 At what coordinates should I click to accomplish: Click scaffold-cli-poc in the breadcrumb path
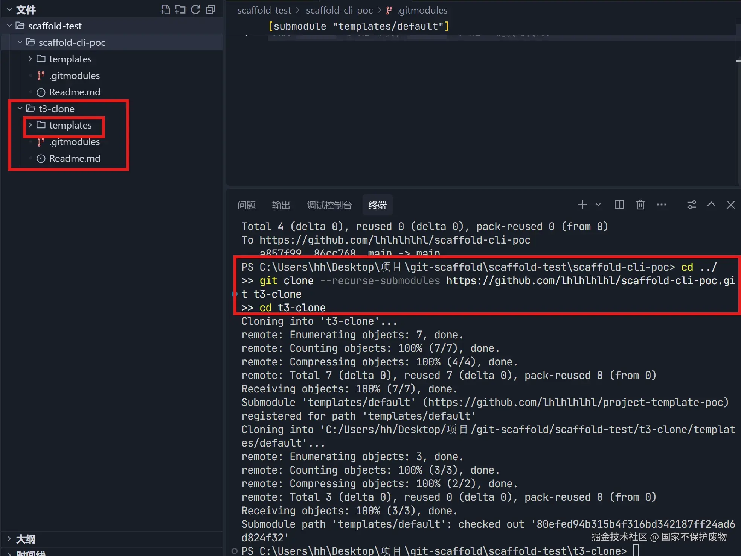coord(339,10)
